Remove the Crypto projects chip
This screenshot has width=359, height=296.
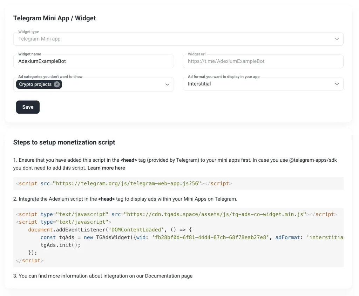click(57, 85)
